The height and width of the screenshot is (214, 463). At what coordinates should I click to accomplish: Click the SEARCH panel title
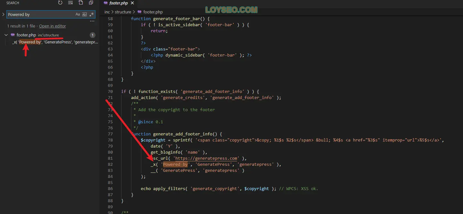(13, 3)
